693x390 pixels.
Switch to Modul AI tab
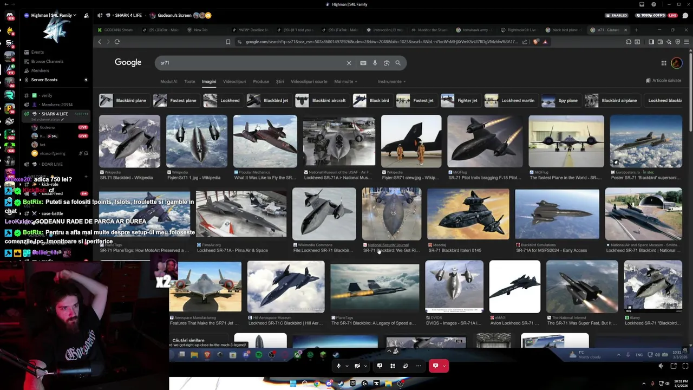[x=168, y=81]
